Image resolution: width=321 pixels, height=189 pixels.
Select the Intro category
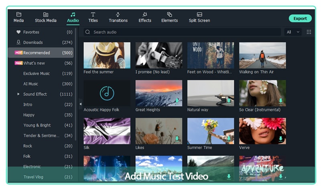41,105
